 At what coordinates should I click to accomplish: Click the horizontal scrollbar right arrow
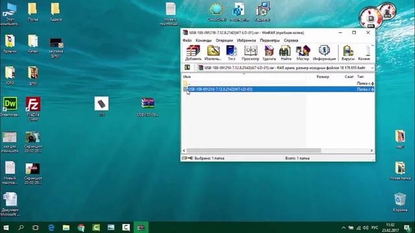372,151
